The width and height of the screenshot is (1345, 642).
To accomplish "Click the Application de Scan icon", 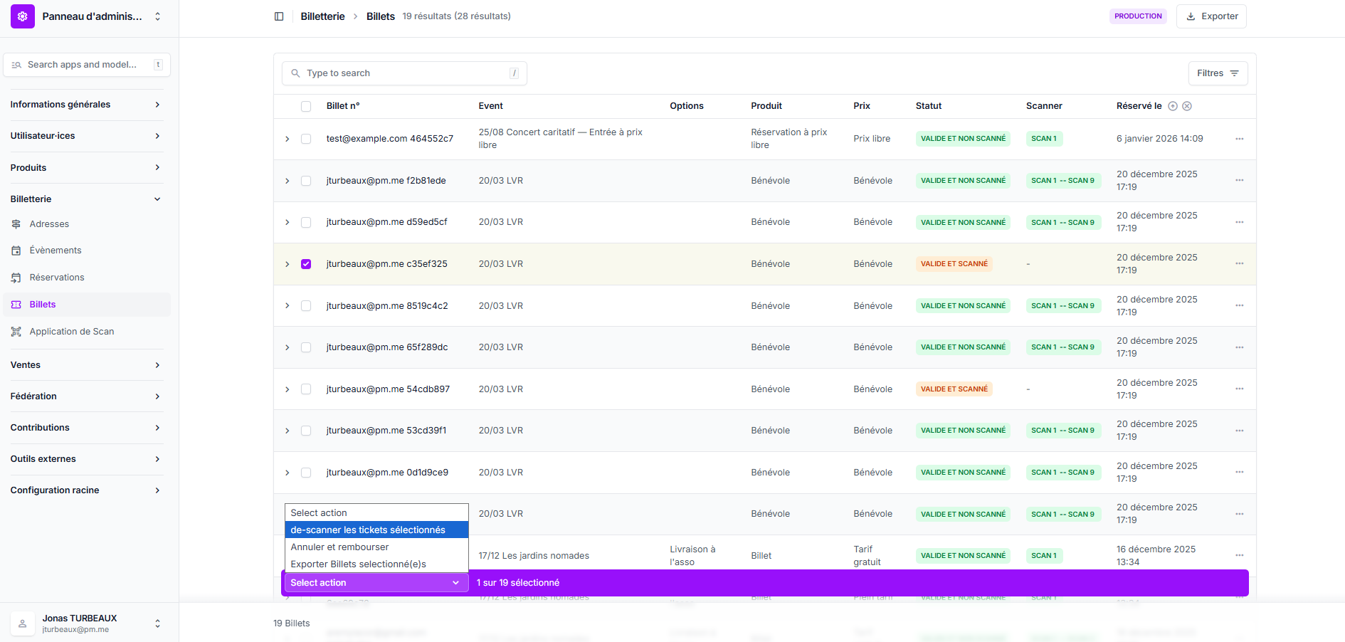I will tap(16, 332).
